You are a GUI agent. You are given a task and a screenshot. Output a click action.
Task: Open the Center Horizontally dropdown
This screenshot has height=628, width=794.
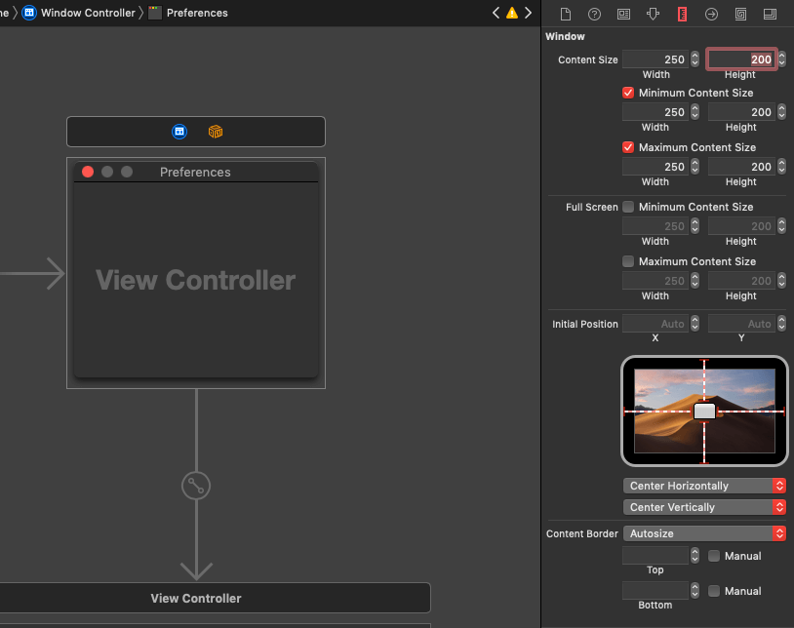(x=703, y=486)
